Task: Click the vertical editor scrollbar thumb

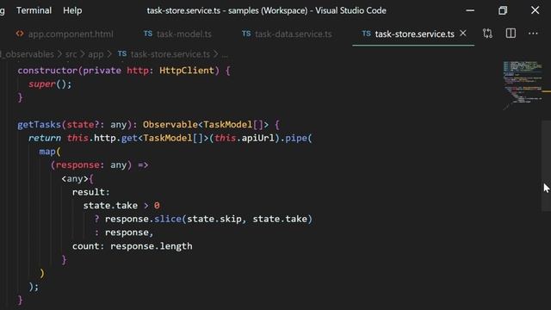Action: [x=546, y=165]
